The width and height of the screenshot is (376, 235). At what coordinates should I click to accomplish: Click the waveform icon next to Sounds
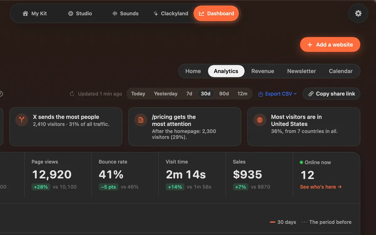click(x=115, y=13)
